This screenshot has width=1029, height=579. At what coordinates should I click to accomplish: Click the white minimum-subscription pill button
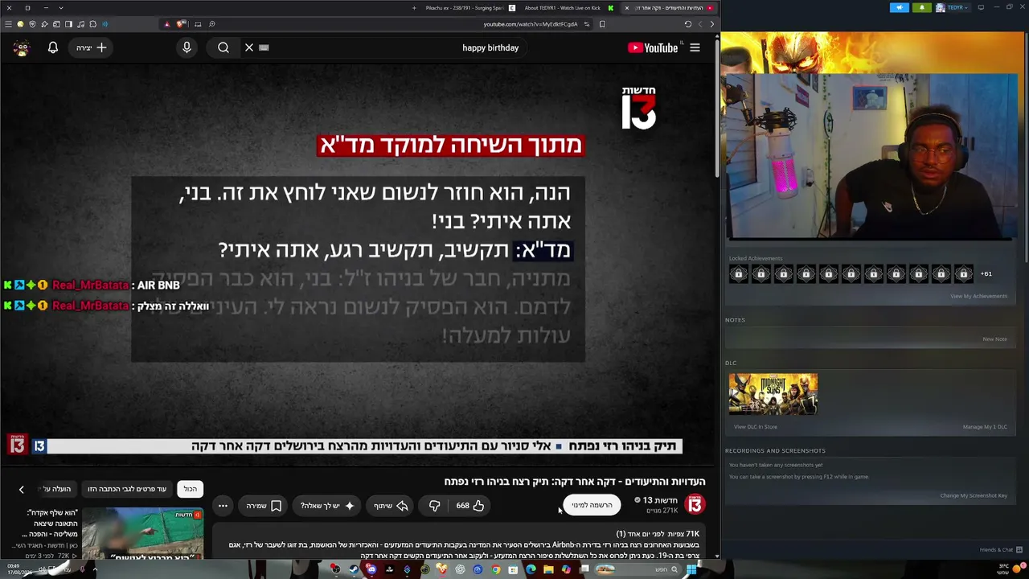click(592, 505)
